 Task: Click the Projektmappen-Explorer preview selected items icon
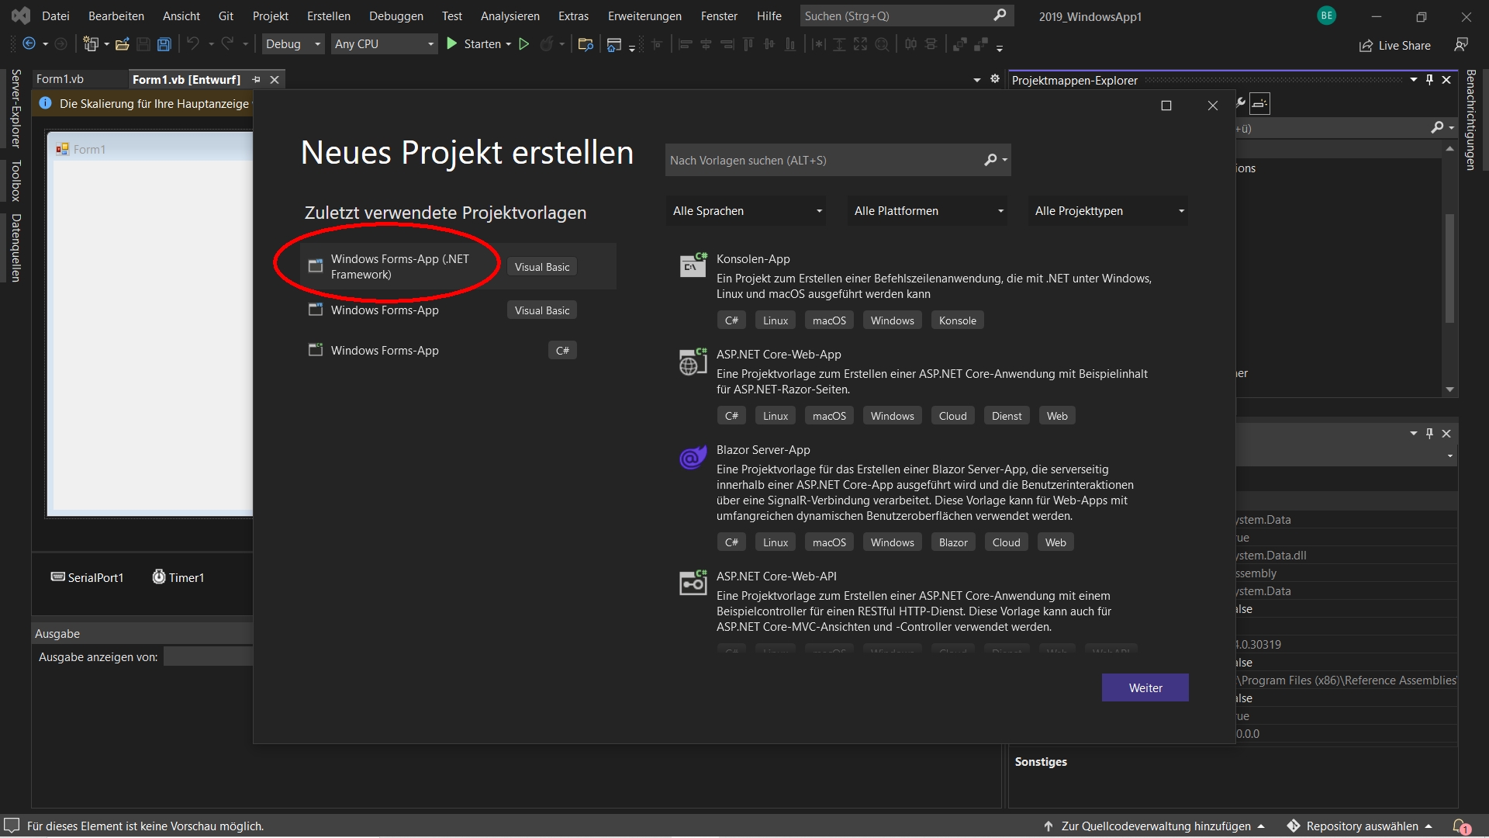click(1260, 103)
